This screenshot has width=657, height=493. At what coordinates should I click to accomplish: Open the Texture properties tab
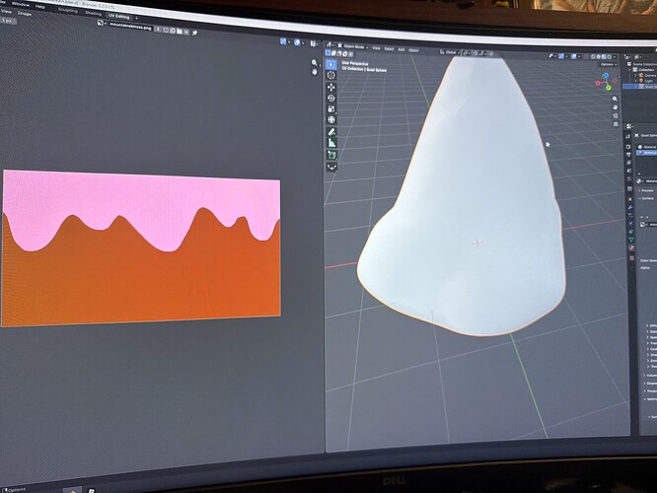point(632,258)
